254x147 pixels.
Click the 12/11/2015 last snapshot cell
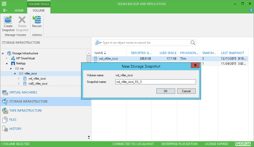pos(233,59)
